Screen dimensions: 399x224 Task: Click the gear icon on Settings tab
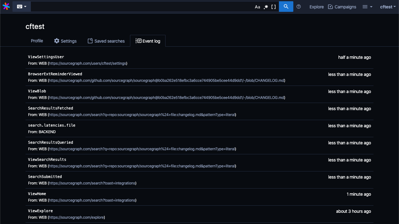pos(57,41)
